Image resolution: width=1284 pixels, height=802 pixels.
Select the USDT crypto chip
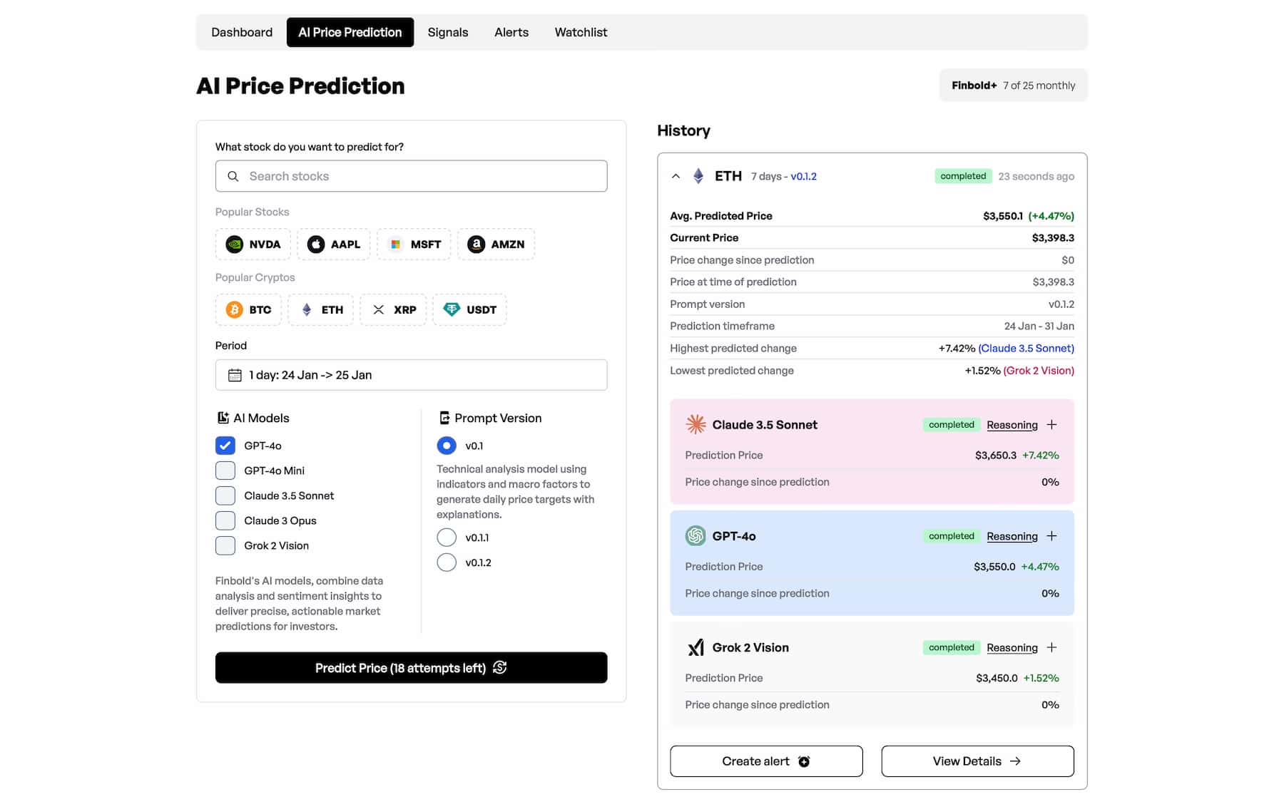click(x=469, y=309)
